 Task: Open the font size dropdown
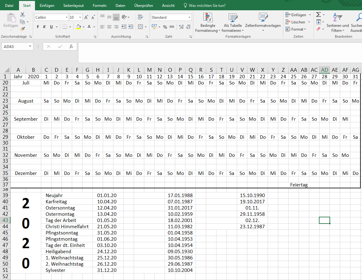(x=80, y=17)
